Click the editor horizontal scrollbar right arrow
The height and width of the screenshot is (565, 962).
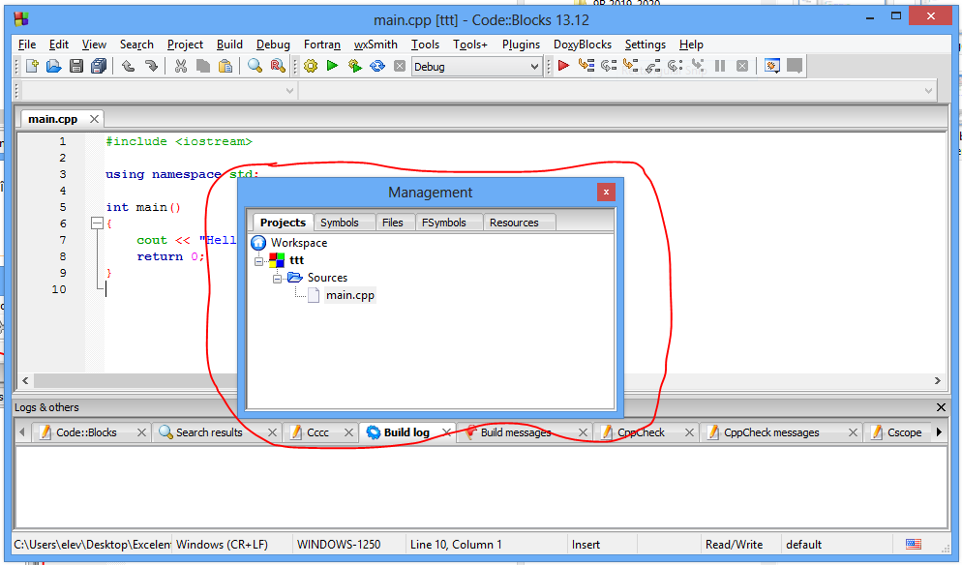(x=938, y=381)
